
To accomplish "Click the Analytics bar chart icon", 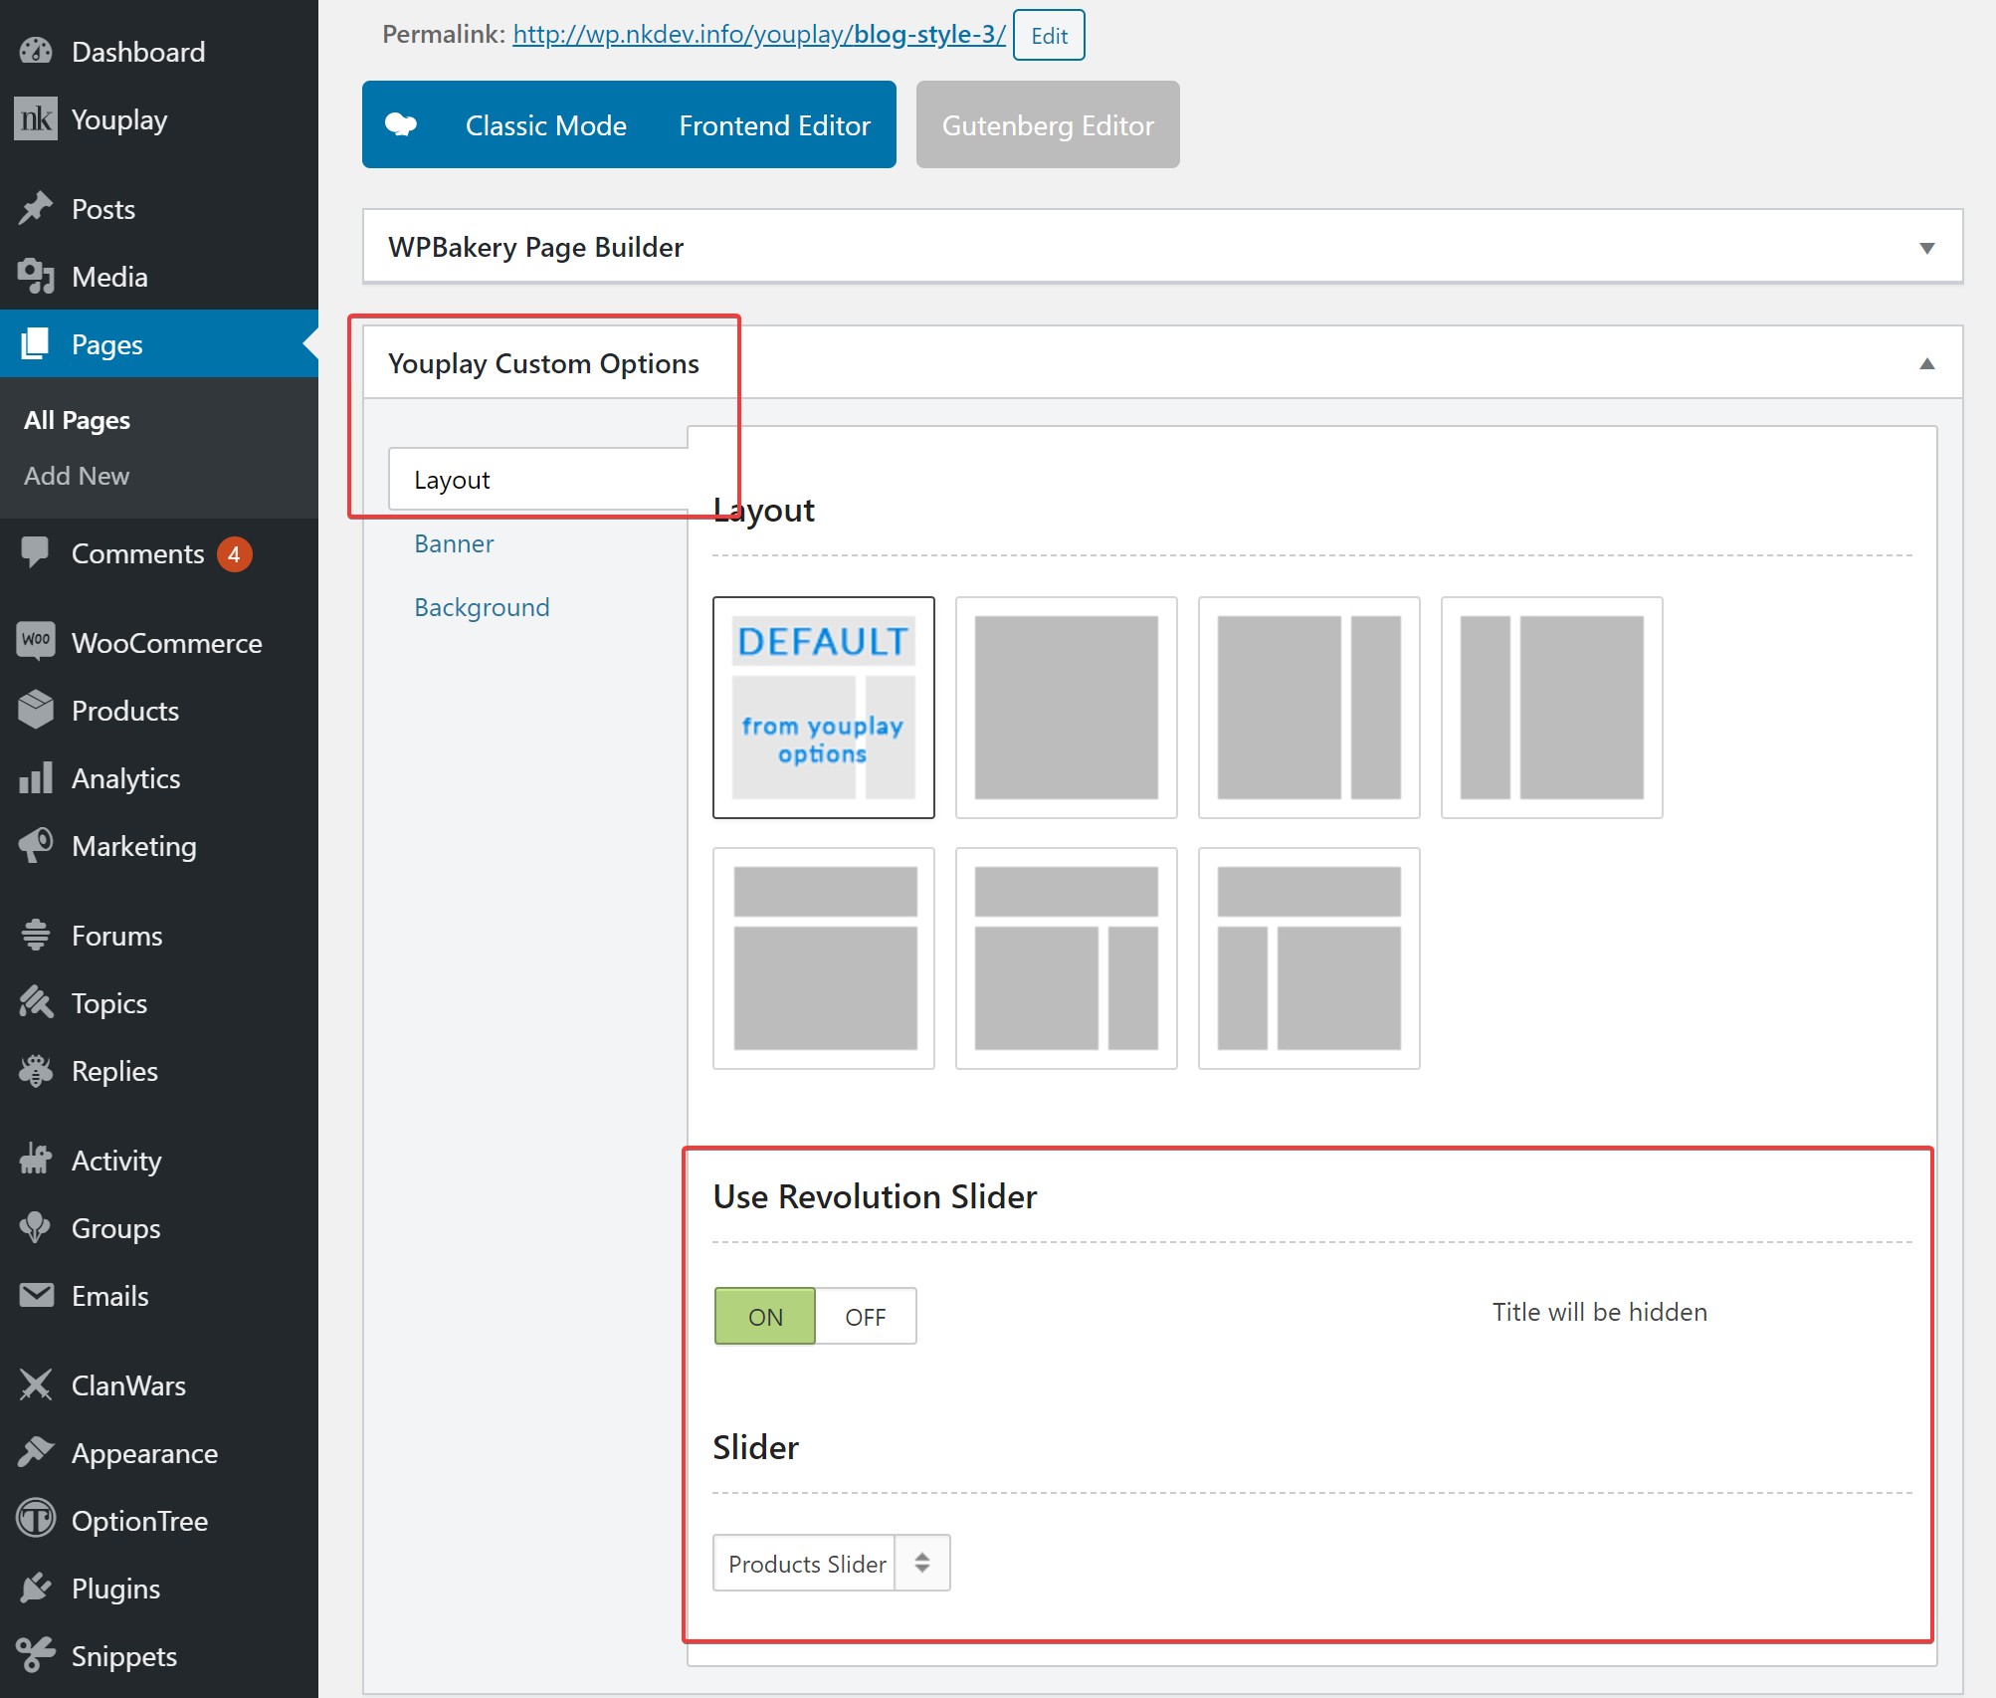I will [36, 778].
